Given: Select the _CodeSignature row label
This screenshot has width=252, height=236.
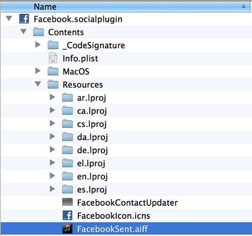Looking at the screenshot, I should pyautogui.click(x=94, y=45).
